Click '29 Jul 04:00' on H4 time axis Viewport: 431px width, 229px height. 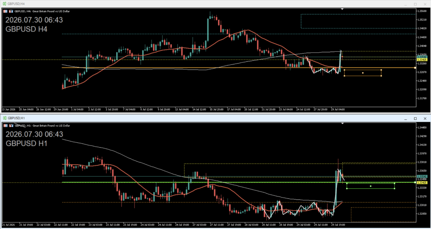[338, 109]
